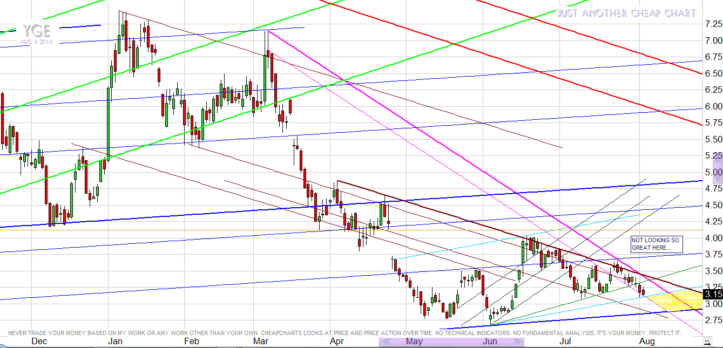This screenshot has height=348, width=723.
Task: Click the Feb label on the time axis
Action: coord(192,342)
